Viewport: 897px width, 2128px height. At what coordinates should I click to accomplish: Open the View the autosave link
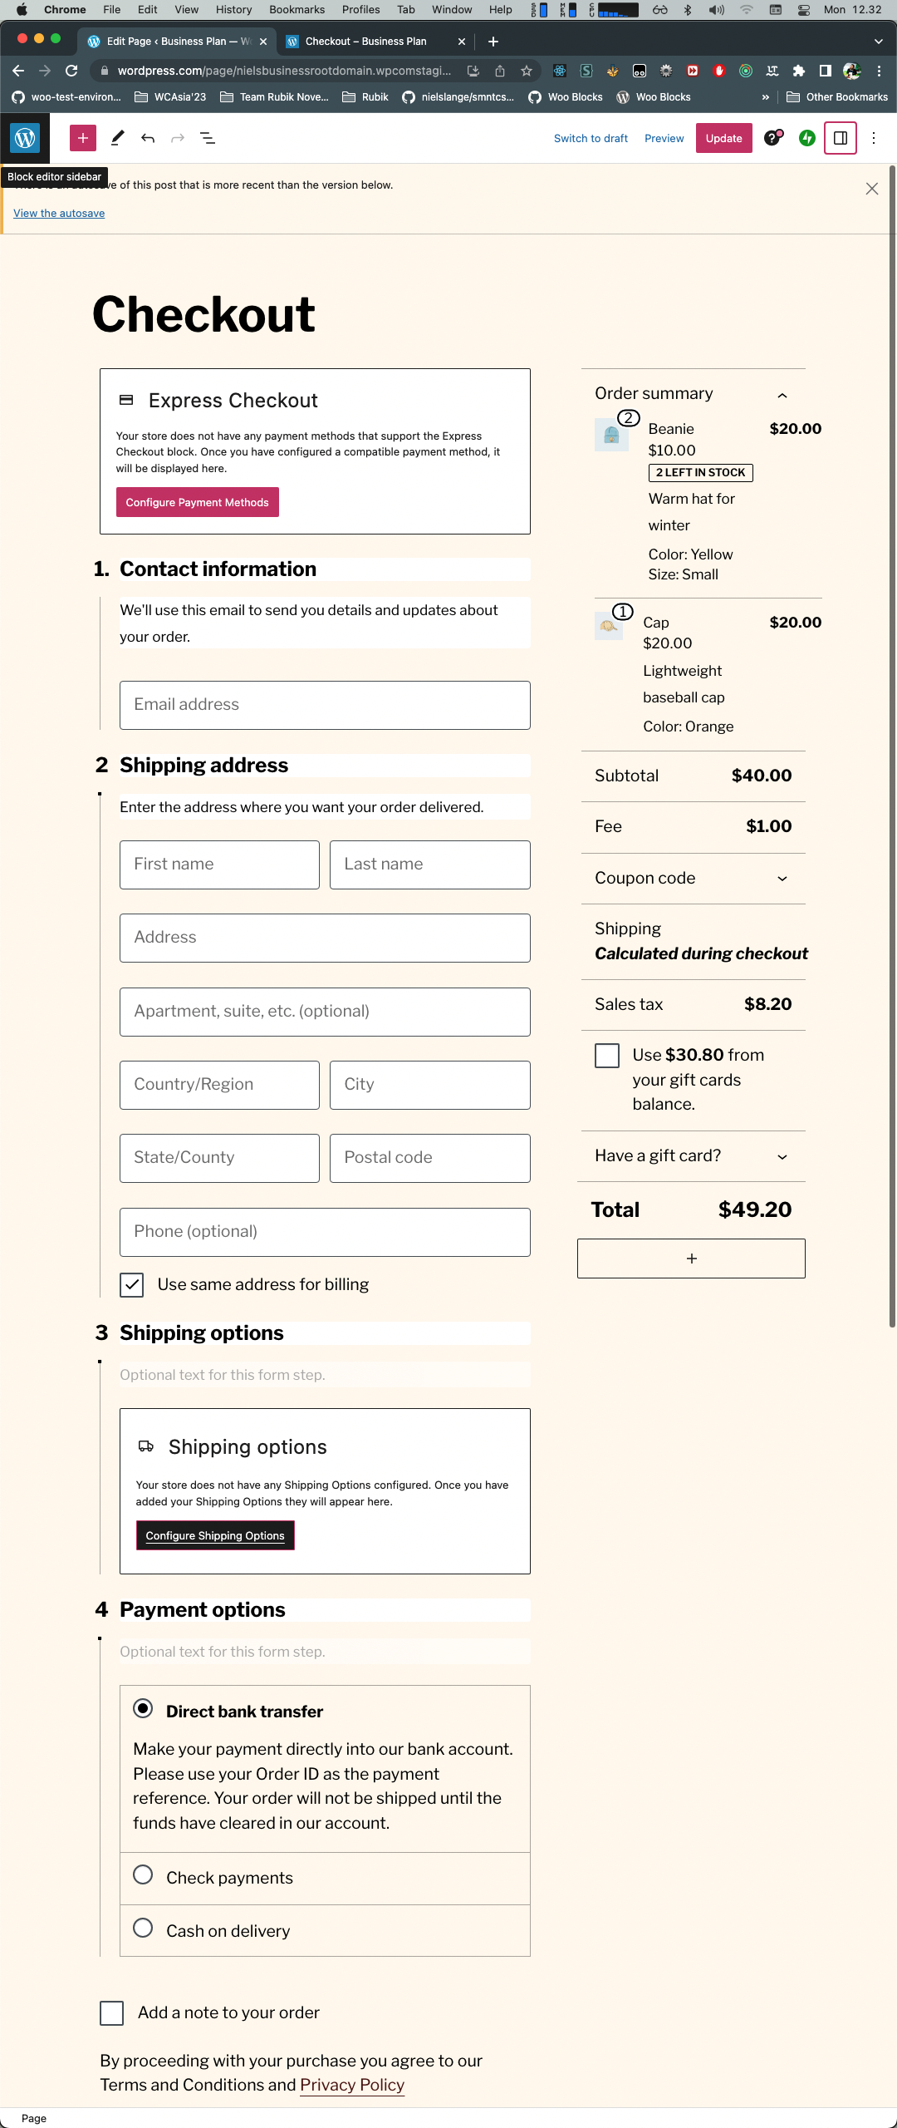(x=57, y=213)
